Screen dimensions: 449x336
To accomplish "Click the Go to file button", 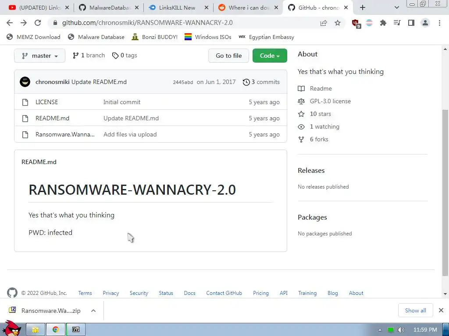I will [x=228, y=56].
